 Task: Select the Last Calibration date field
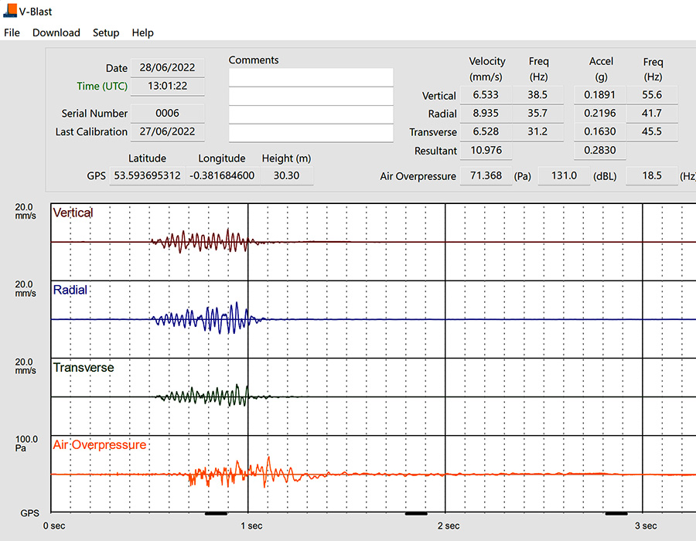click(x=168, y=131)
